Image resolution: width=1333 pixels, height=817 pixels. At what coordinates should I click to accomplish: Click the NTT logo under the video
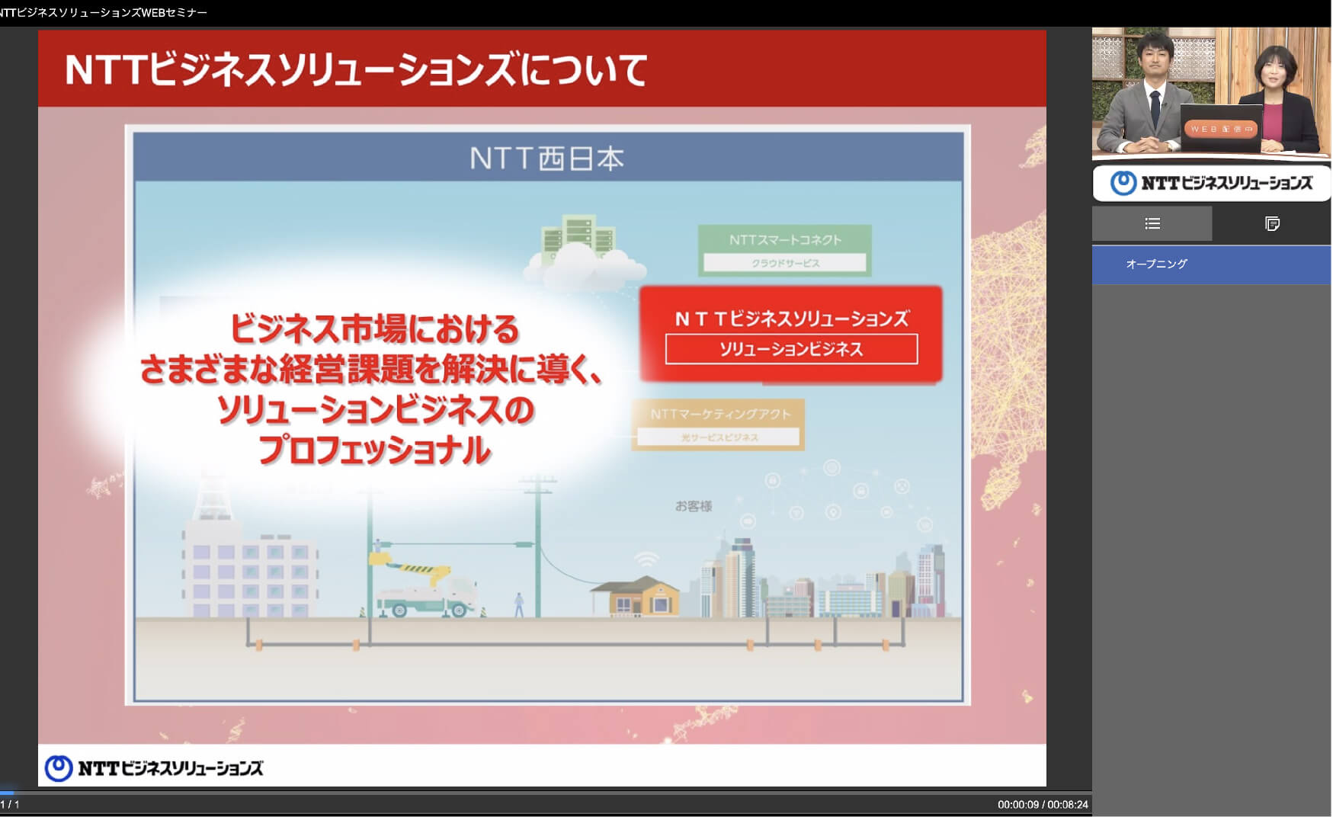1210,184
